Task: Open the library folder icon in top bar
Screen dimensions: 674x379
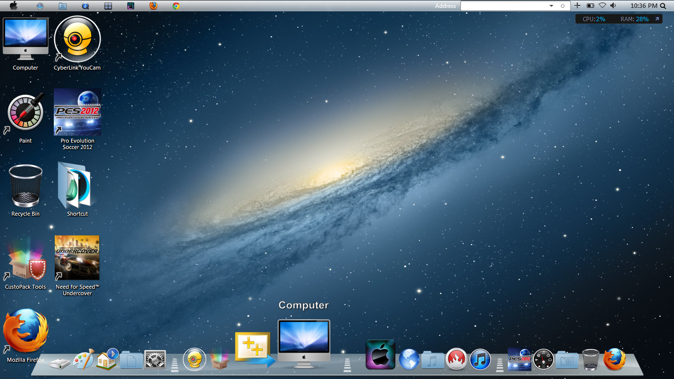Action: pos(63,6)
